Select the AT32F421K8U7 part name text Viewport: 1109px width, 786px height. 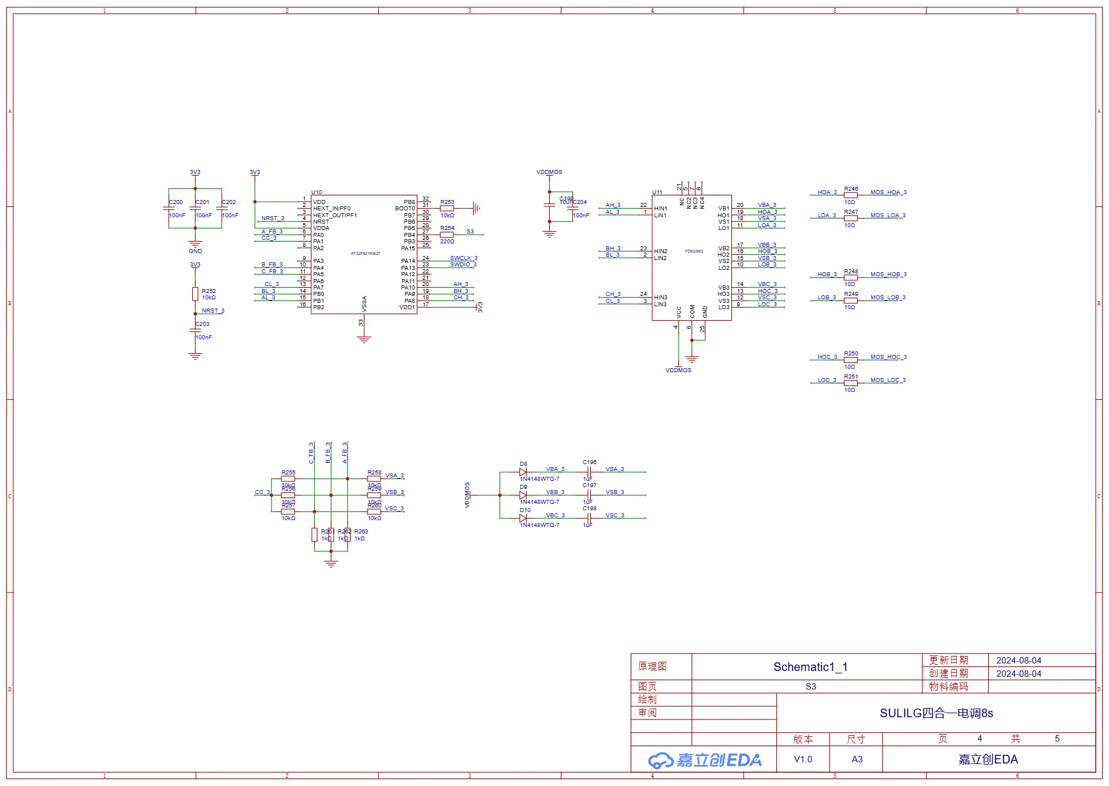coord(366,254)
